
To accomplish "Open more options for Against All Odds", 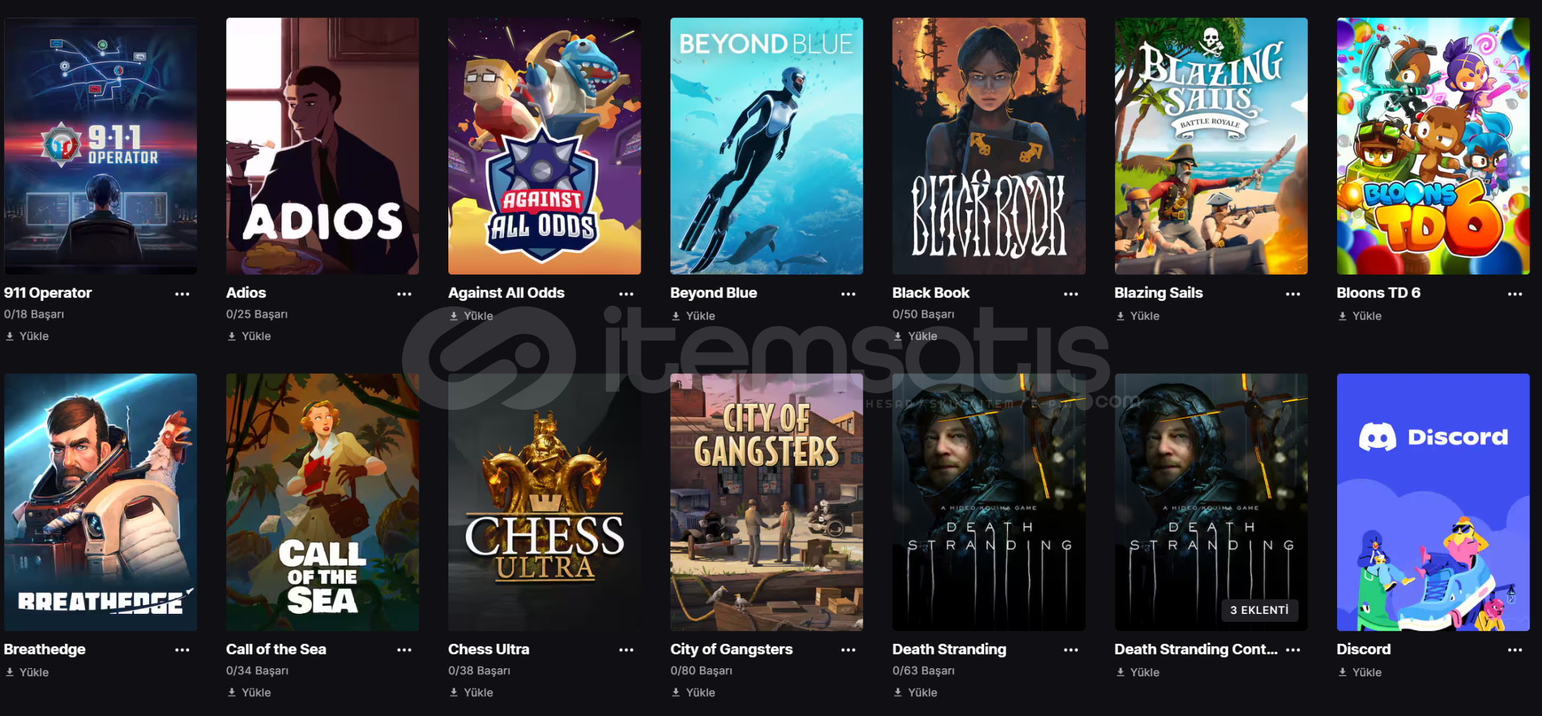I will (x=627, y=294).
